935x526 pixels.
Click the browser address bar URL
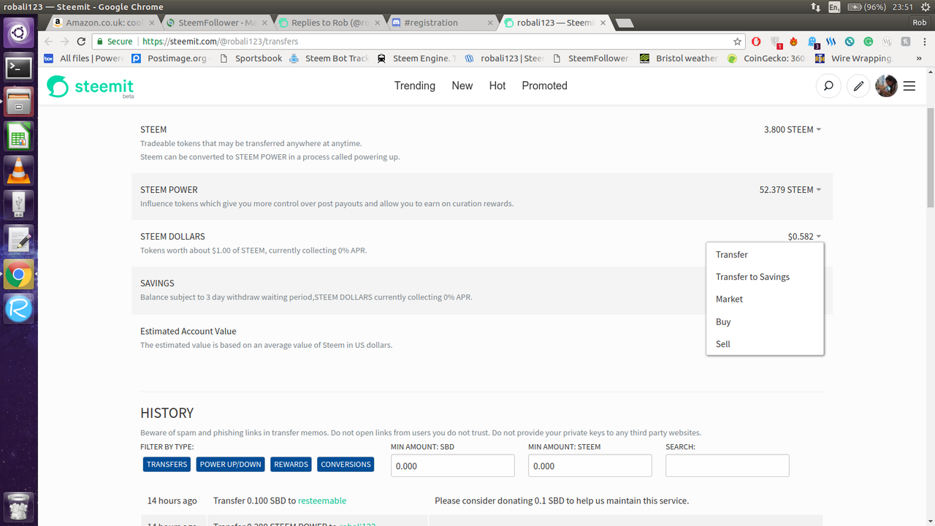pyautogui.click(x=221, y=42)
